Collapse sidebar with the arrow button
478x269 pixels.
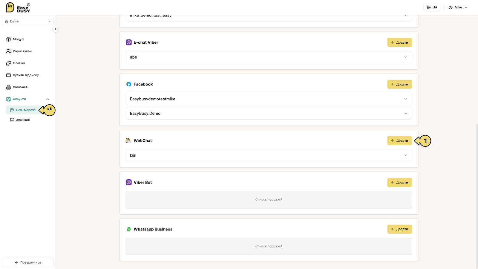[56, 29]
